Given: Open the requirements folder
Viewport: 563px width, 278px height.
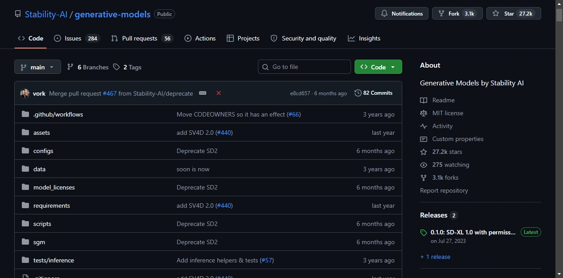Looking at the screenshot, I should [x=52, y=205].
